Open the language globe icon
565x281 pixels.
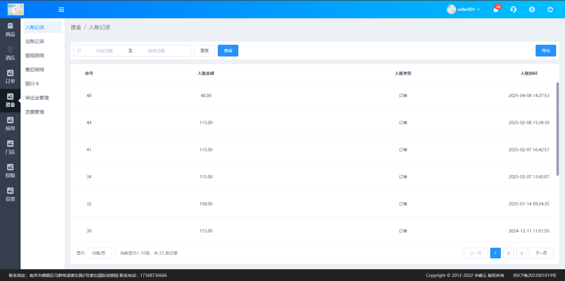tap(532, 9)
